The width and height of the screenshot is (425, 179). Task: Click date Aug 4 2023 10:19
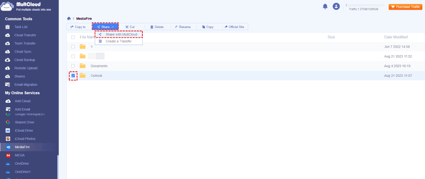coord(397,66)
